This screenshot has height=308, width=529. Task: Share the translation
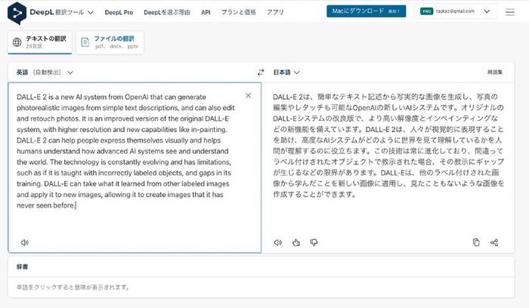[494, 242]
